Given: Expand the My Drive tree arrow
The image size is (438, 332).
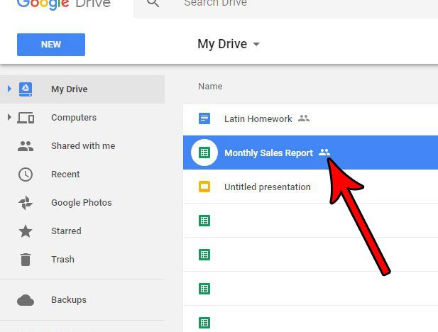Looking at the screenshot, I should (x=9, y=89).
